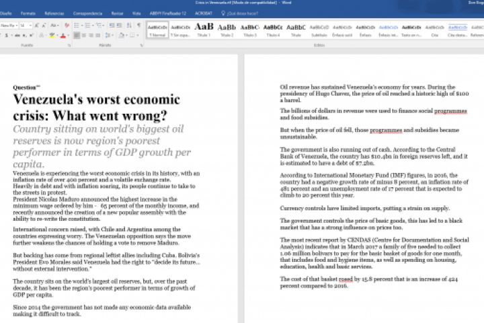Apply the 'Énfasis sutil' style
The image size is (484, 323).
point(342,30)
